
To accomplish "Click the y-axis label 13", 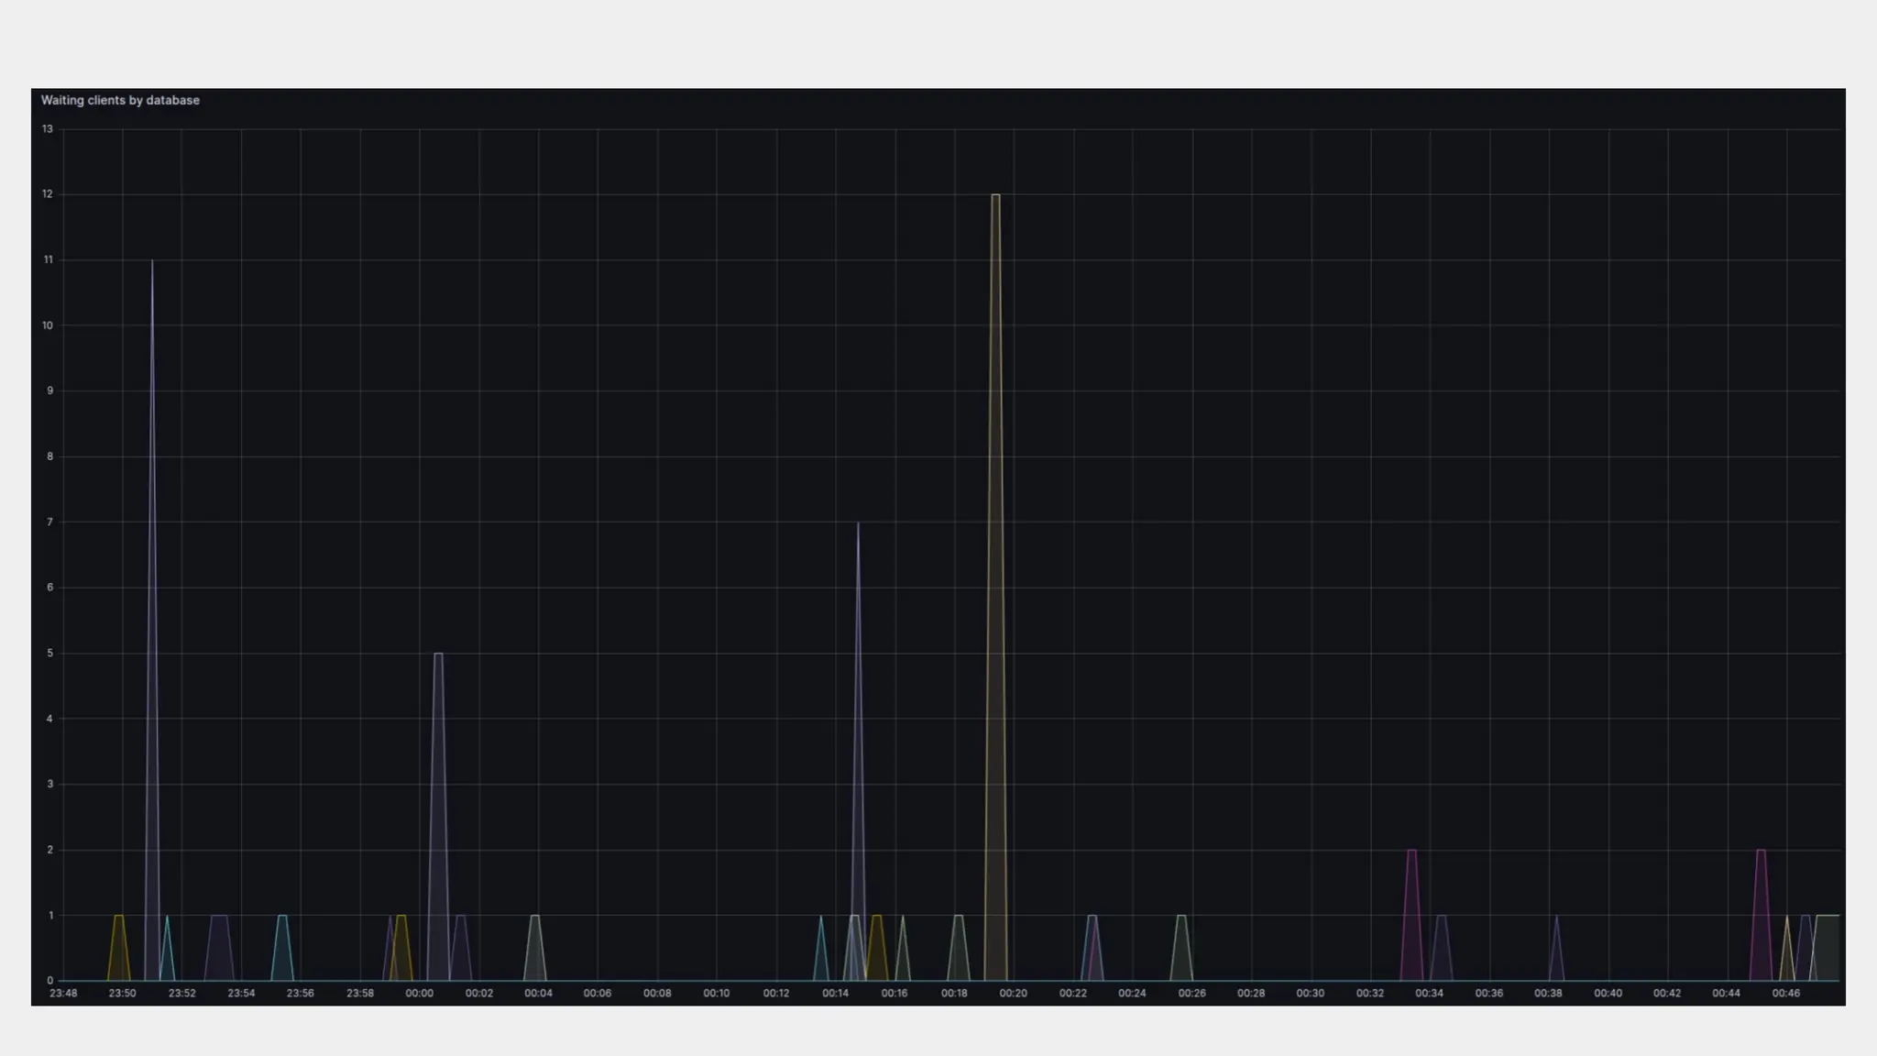I will [48, 129].
